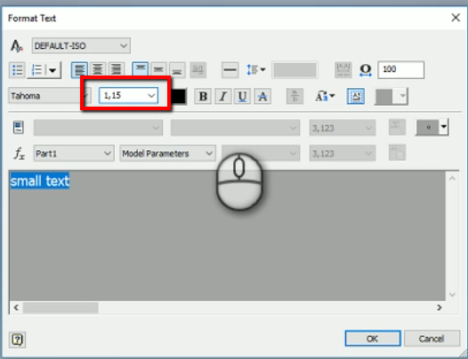Confirm with the OK button
The height and width of the screenshot is (359, 468).
point(373,339)
